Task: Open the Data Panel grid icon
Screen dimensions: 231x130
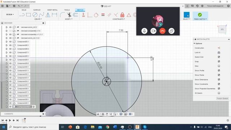Action: click(x=3, y=6)
